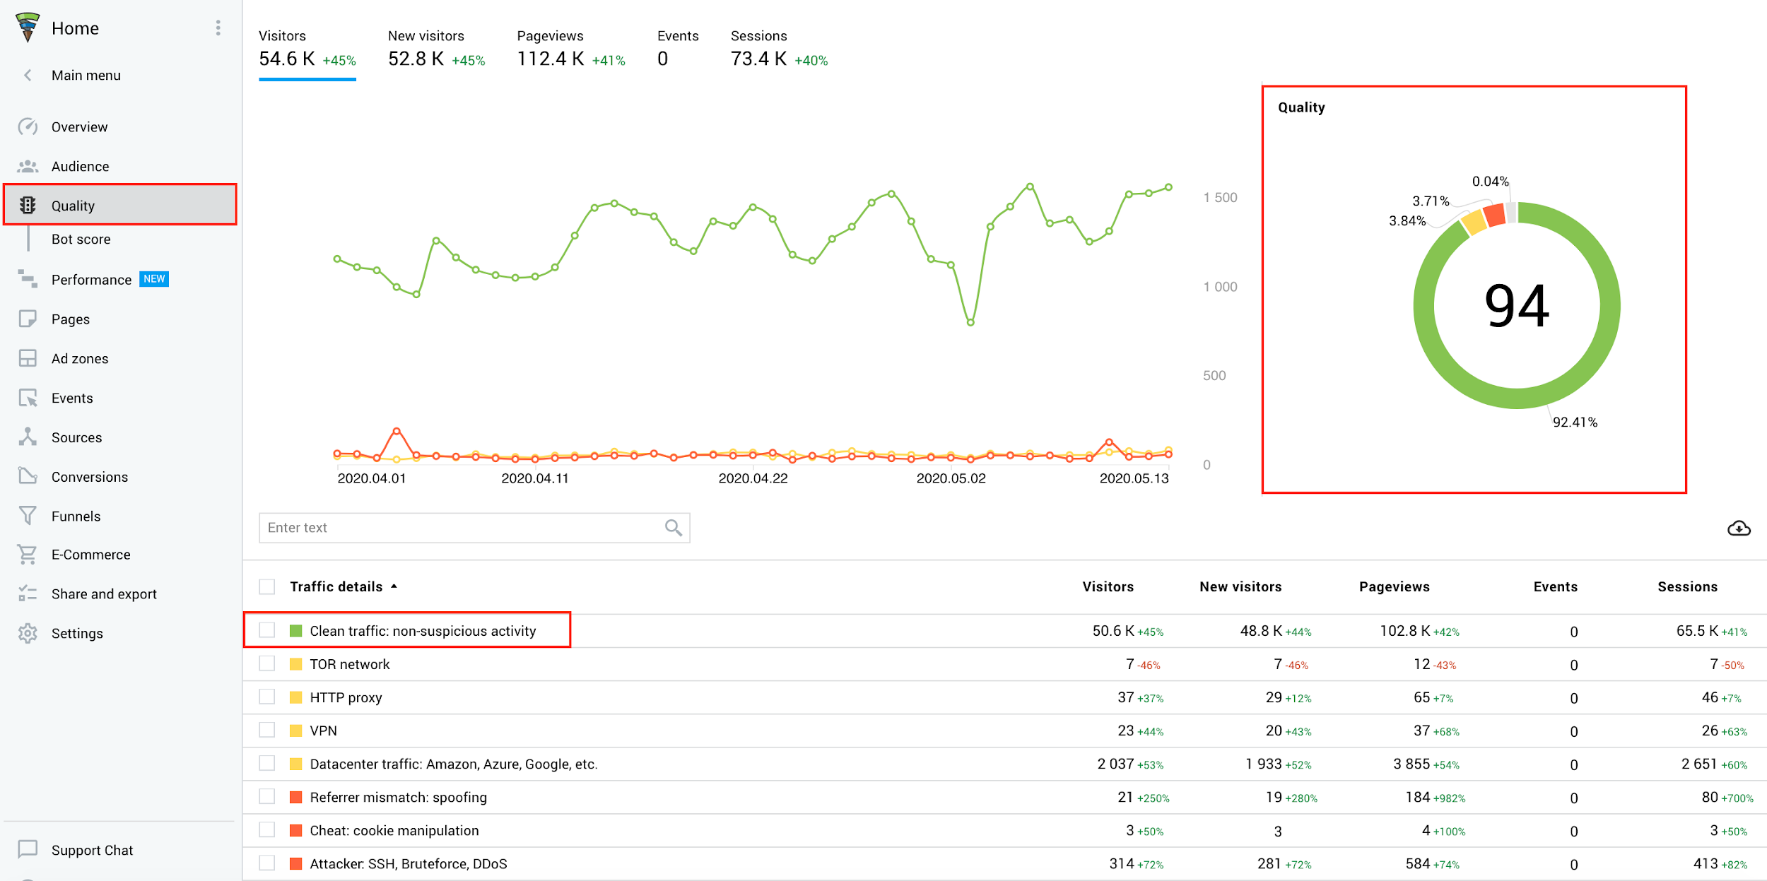
Task: Tick the Clean traffic row checkbox
Action: [x=266, y=630]
